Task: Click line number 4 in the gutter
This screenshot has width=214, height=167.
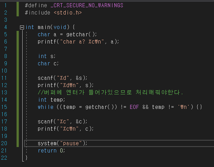Action: [5, 27]
